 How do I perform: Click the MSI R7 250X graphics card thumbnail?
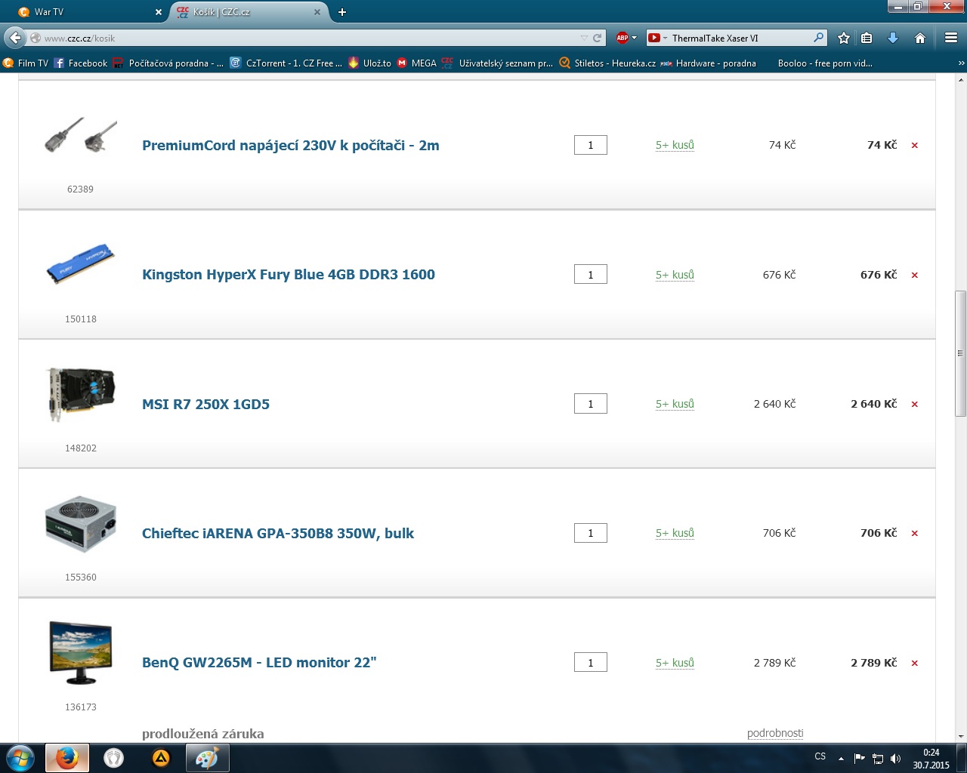(80, 394)
